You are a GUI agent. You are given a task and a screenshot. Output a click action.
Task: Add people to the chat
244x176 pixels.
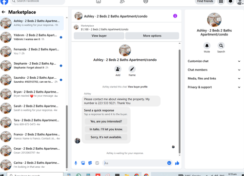pos(118,69)
